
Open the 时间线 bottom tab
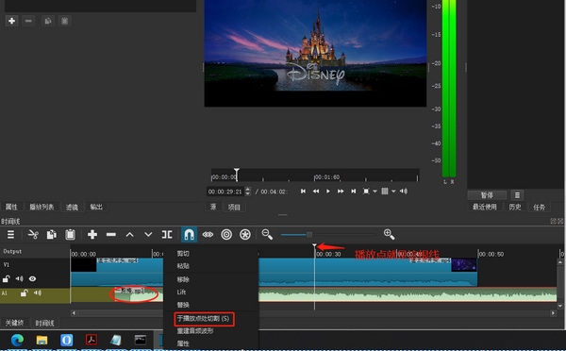(x=44, y=323)
